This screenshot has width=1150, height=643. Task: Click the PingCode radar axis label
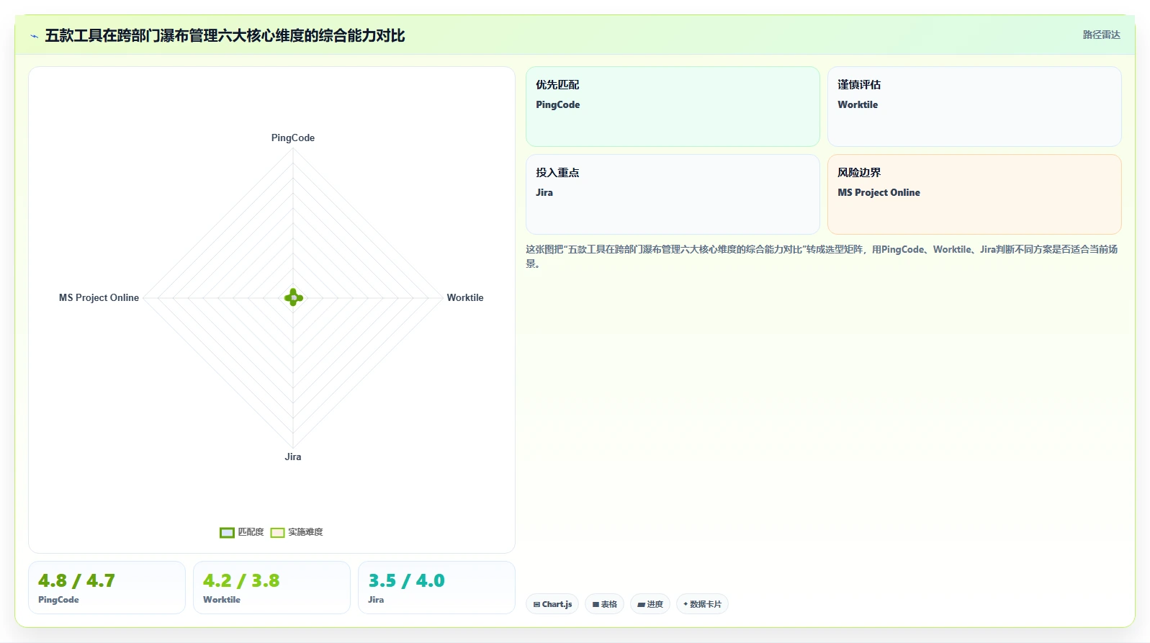click(x=293, y=138)
